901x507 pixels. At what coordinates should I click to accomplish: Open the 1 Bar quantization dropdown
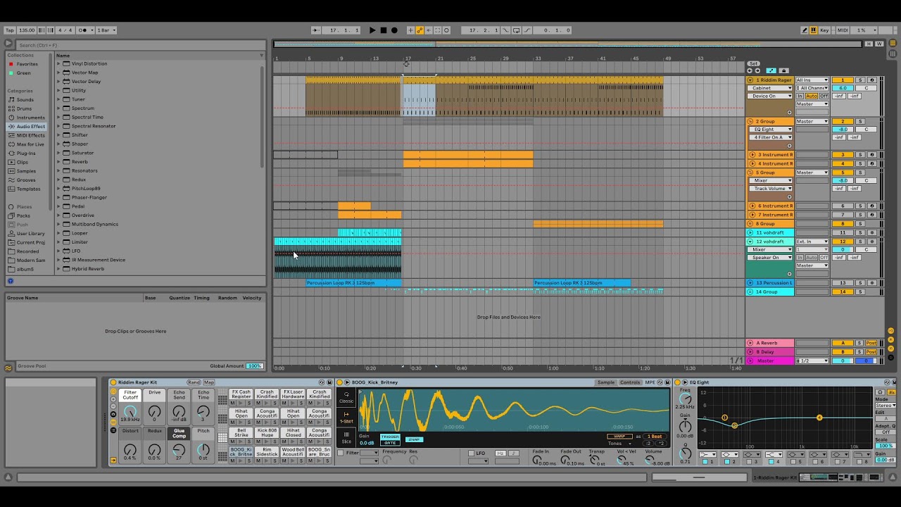pos(106,30)
